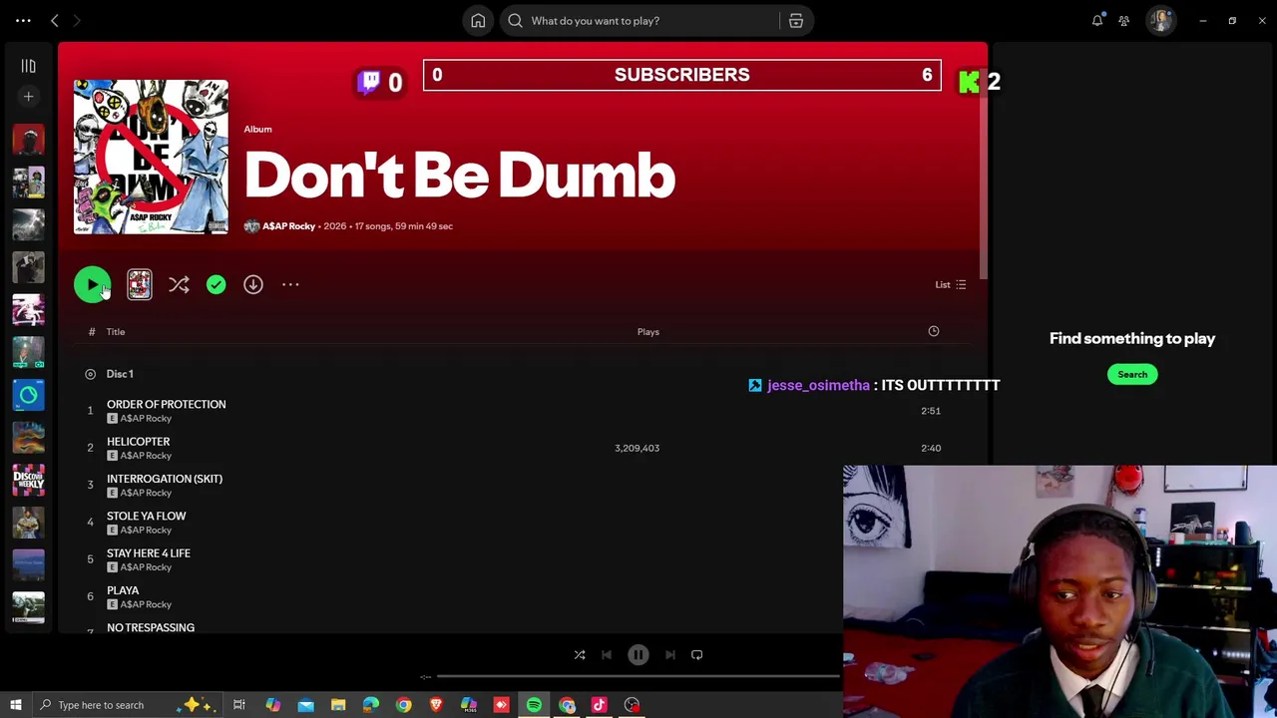The height and width of the screenshot is (718, 1277).
Task: Create a playlist with the plus icon
Action: (28, 97)
